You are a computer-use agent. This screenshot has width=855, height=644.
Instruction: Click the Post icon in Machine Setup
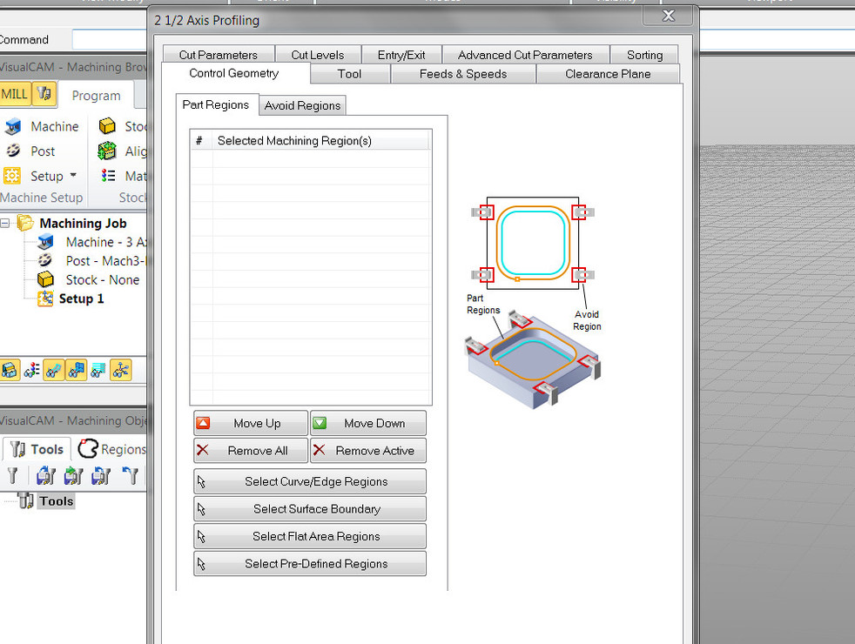pyautogui.click(x=13, y=151)
